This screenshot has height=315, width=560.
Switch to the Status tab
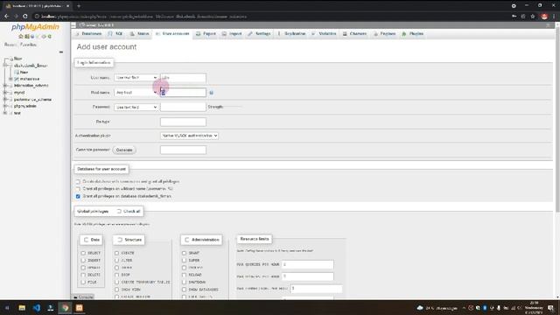(140, 34)
